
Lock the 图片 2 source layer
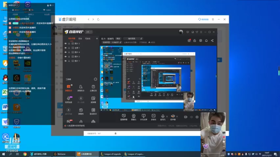pos(69,43)
